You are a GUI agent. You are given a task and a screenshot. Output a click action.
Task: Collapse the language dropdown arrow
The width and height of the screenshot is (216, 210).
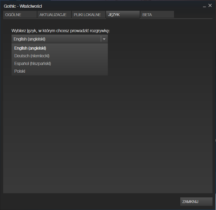point(104,39)
